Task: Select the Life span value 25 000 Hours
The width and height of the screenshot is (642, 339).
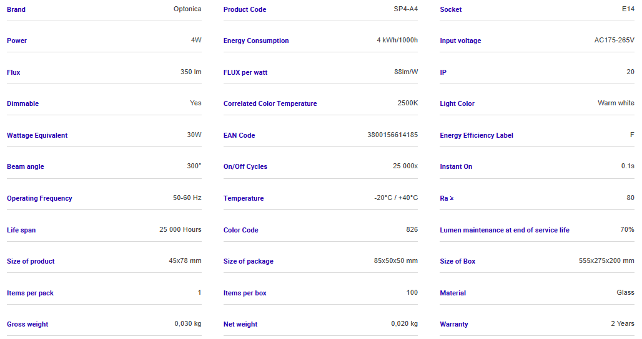Action: pos(180,230)
